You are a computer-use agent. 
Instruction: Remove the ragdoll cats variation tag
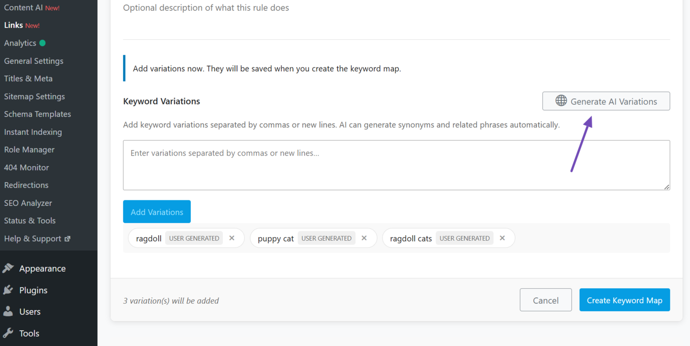coord(502,238)
